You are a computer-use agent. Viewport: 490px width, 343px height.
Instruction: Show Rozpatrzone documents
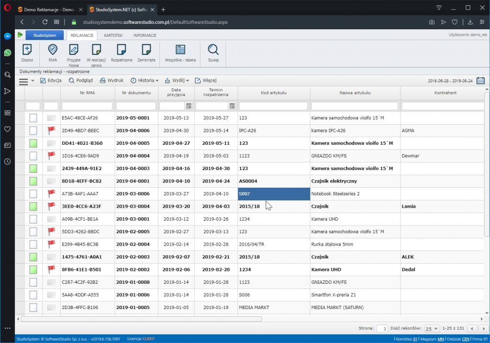coord(121,49)
